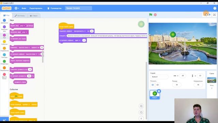The width and height of the screenshot is (218, 123).
Task: Open прозрачность dropdown in the script
Action: tap(79, 31)
